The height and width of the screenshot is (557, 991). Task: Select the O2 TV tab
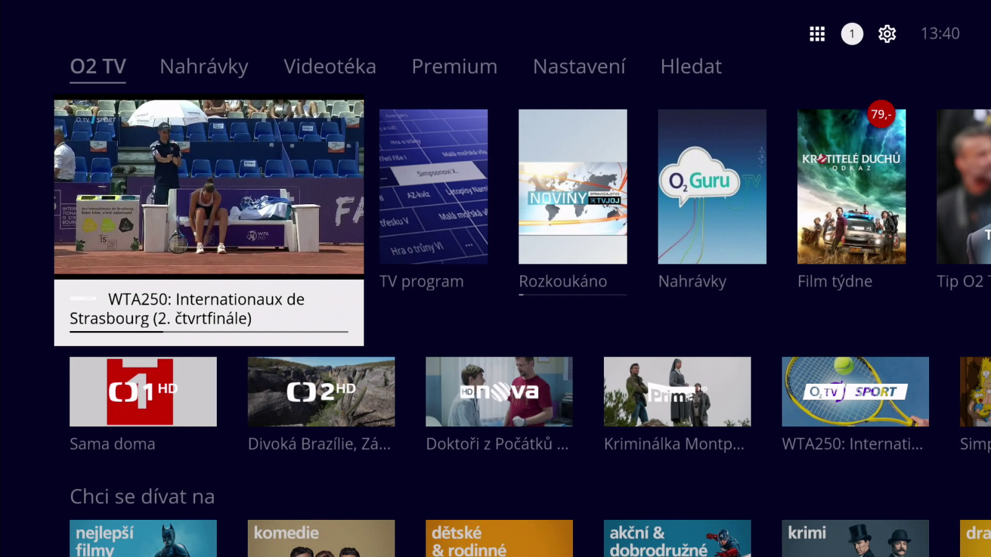coord(98,67)
